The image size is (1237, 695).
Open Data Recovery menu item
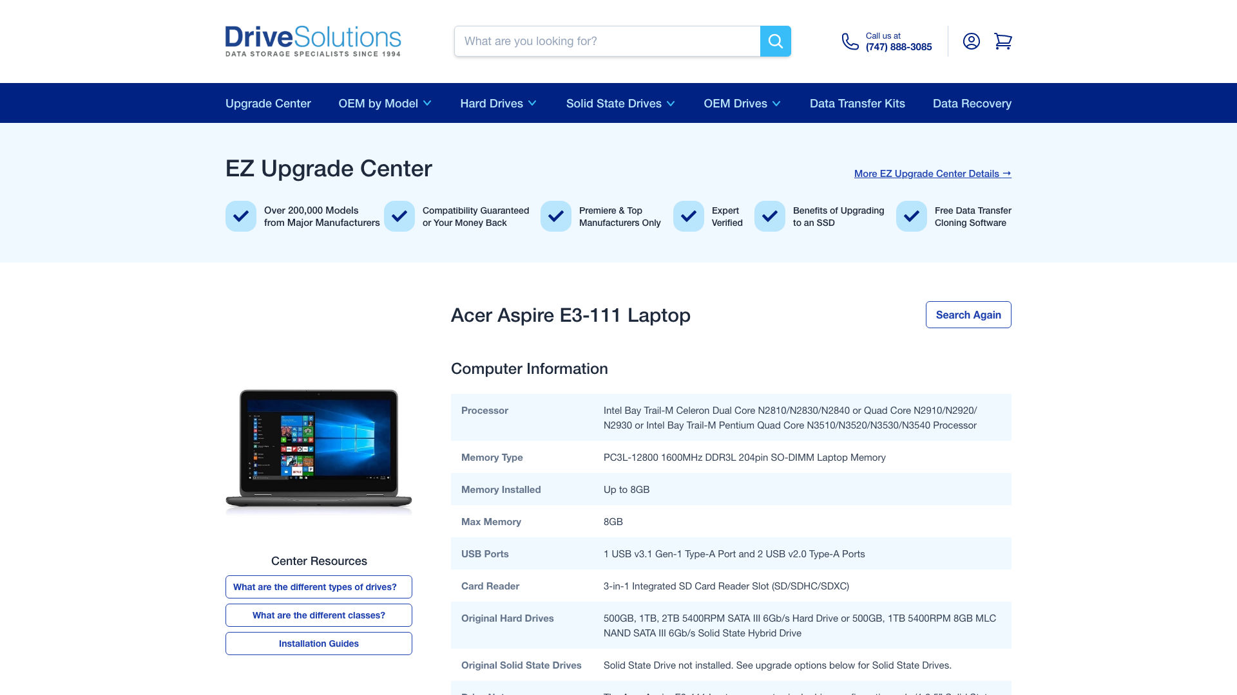click(x=972, y=104)
